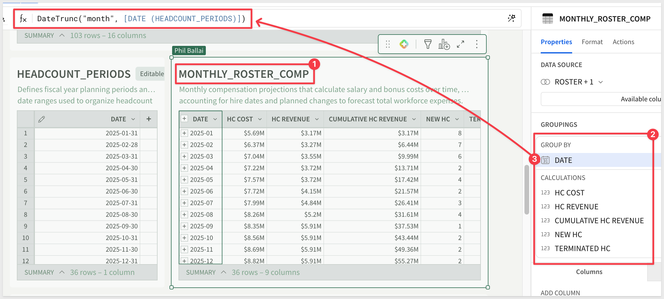Open the NEW HC column dropdown arrow
Screen dimensions: 664x299
click(457, 119)
